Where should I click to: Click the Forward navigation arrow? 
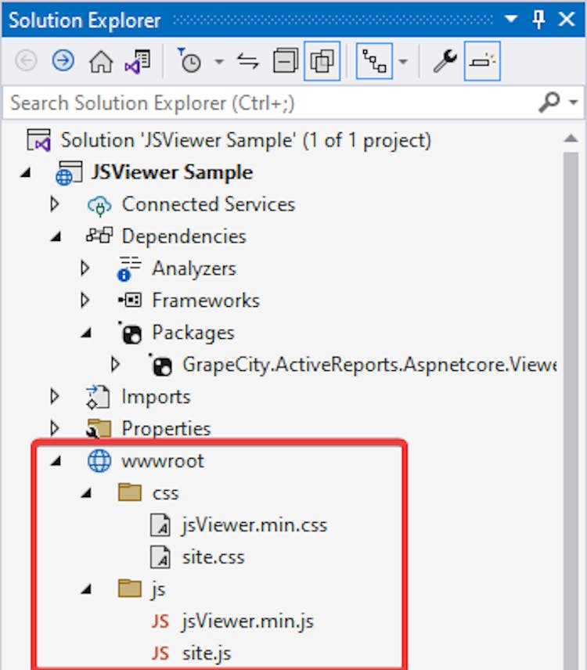[63, 61]
